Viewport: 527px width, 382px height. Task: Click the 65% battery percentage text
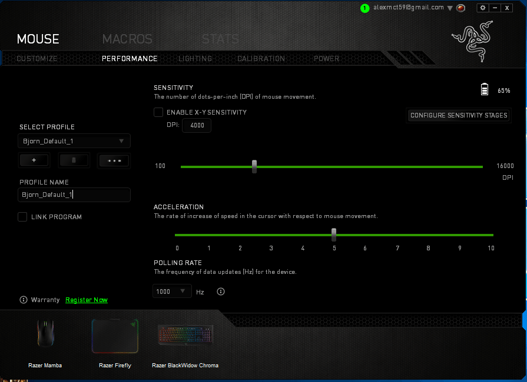click(504, 91)
